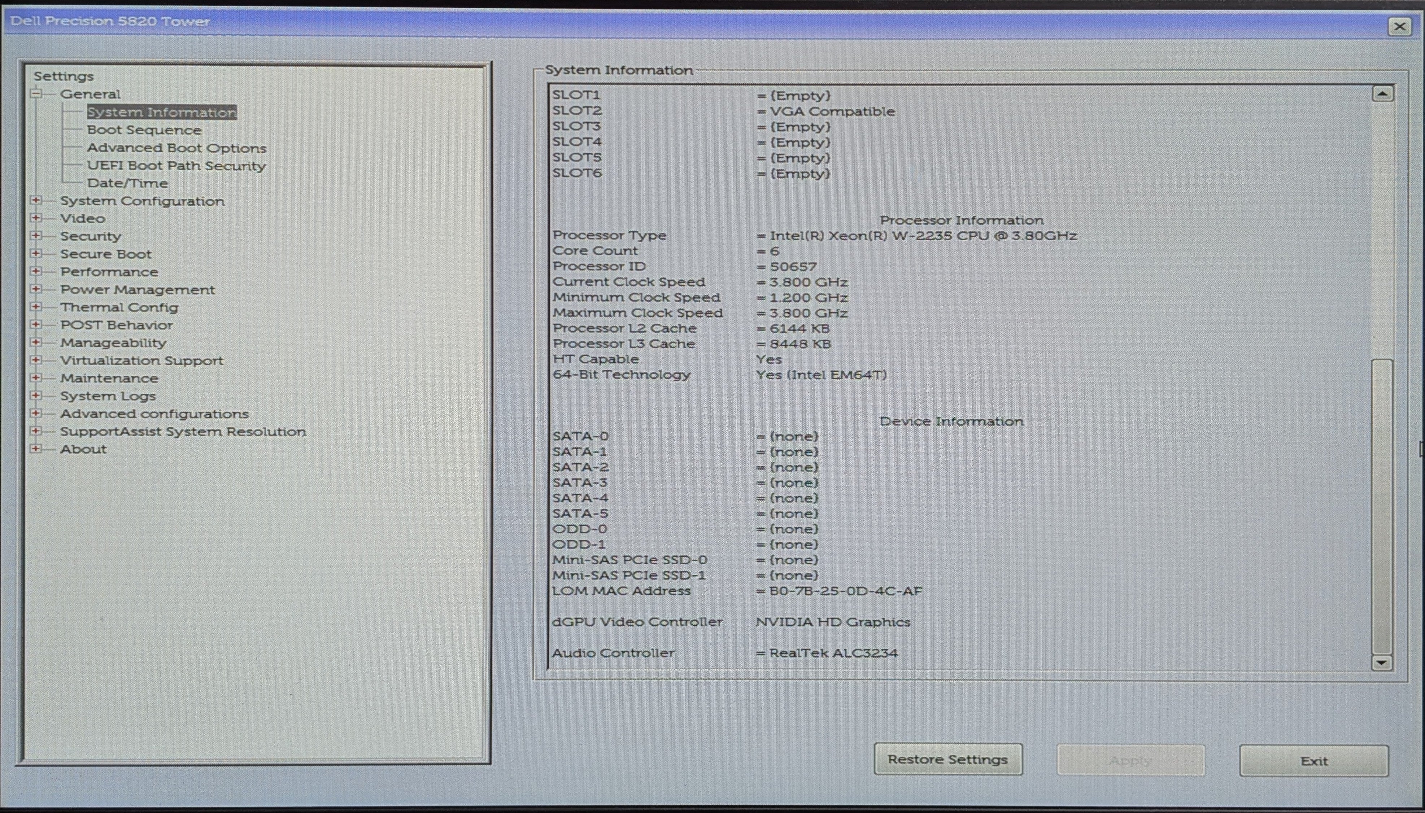Click the 64-Bit Technology row value
The height and width of the screenshot is (813, 1425).
pos(821,375)
